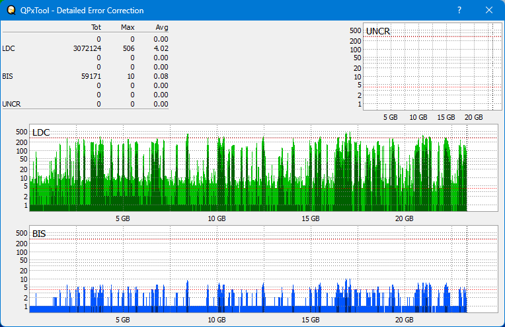Click the UNCR row label in the table
Image resolution: width=505 pixels, height=327 pixels.
(x=11, y=104)
